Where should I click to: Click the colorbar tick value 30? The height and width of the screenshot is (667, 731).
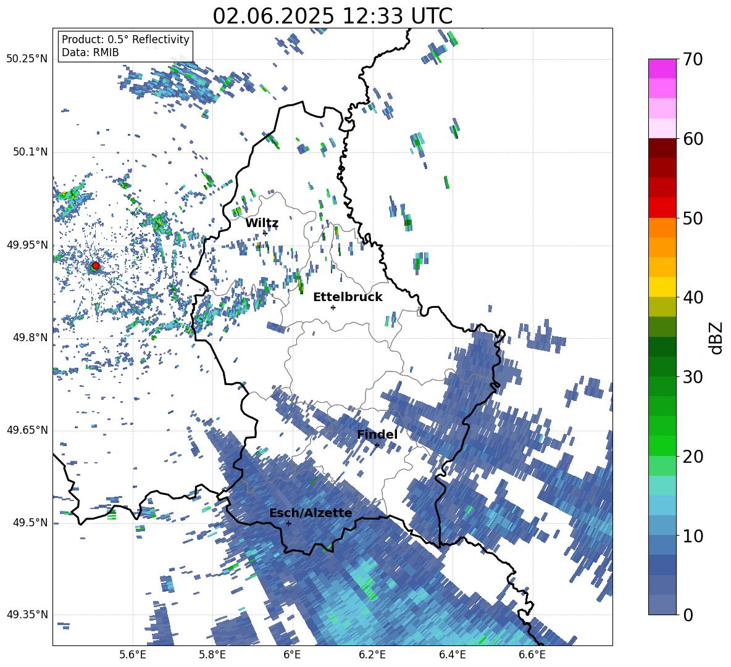[x=692, y=377]
